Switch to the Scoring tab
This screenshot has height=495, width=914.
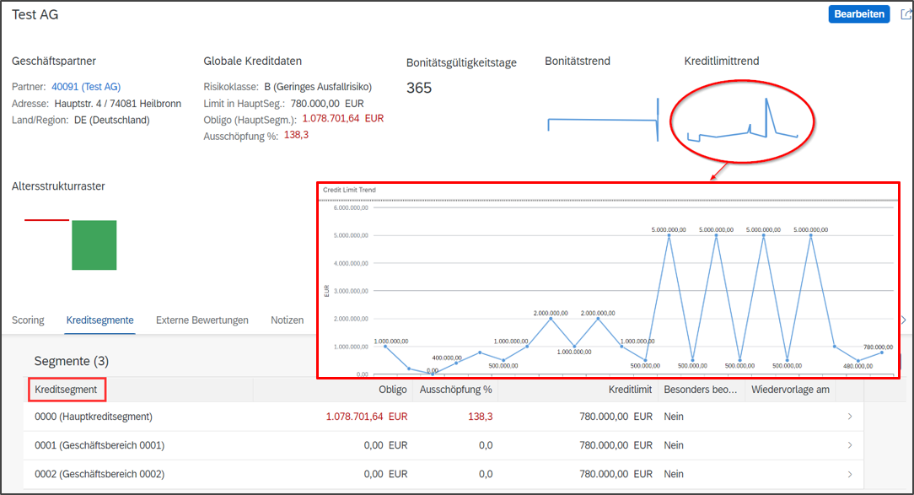pyautogui.click(x=28, y=320)
